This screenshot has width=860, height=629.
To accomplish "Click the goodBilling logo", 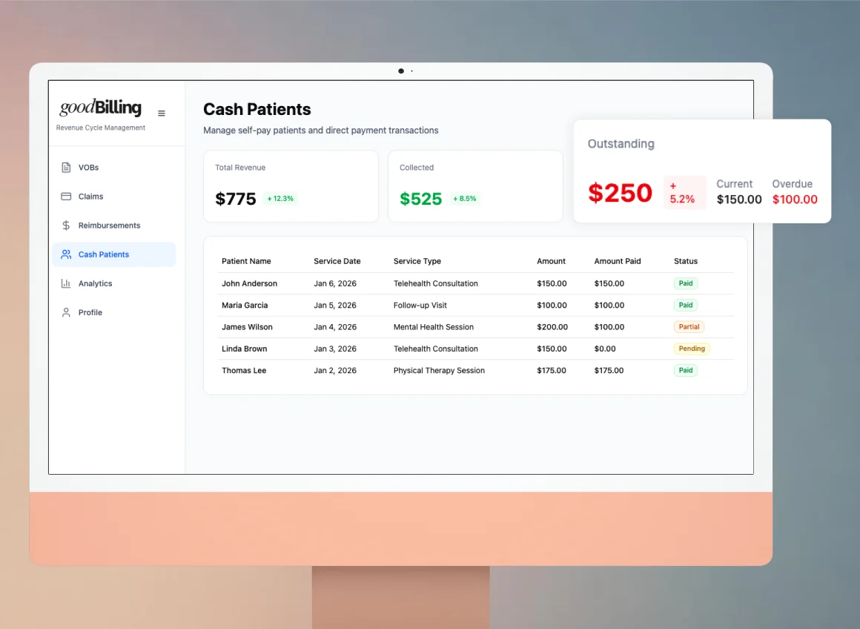I will [x=100, y=108].
